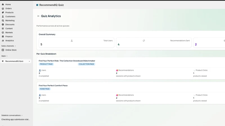The height and width of the screenshot is (126, 225).
Task: Expand the Sales channels section
Action: click(8, 46)
